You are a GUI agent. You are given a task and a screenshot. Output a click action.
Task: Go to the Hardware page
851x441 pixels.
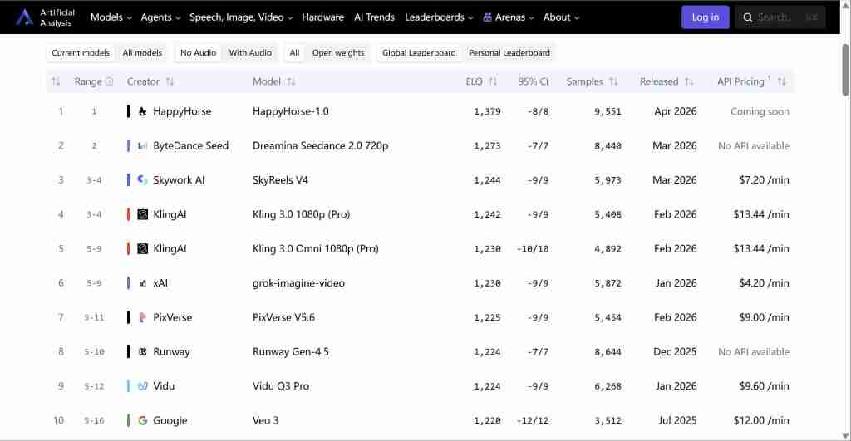[322, 17]
